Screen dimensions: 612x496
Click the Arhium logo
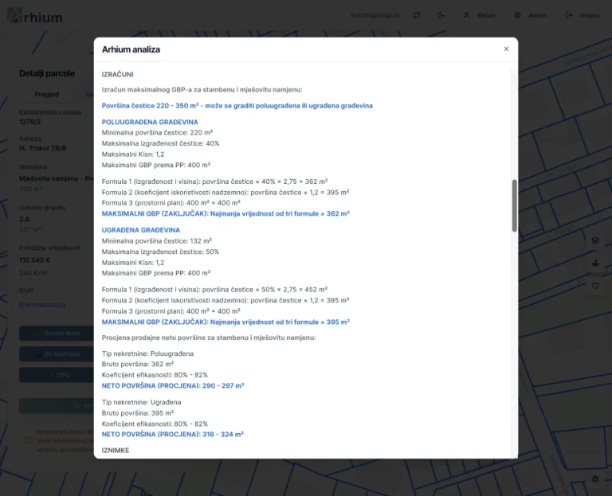tap(34, 15)
